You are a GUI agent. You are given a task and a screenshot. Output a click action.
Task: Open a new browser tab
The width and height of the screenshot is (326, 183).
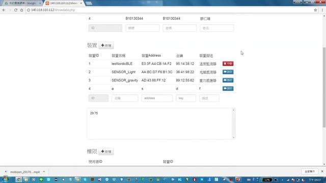89,3
